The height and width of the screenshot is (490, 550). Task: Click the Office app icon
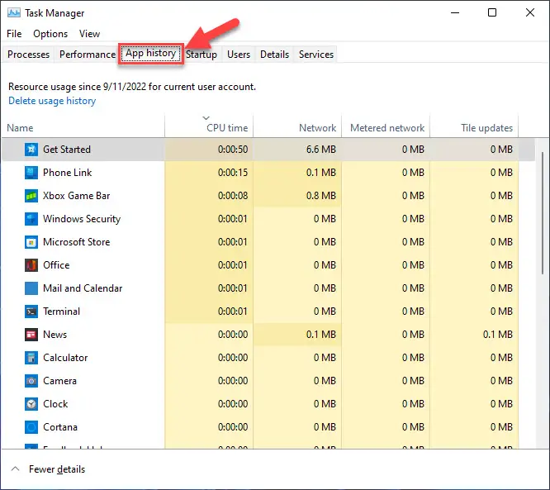tap(31, 265)
